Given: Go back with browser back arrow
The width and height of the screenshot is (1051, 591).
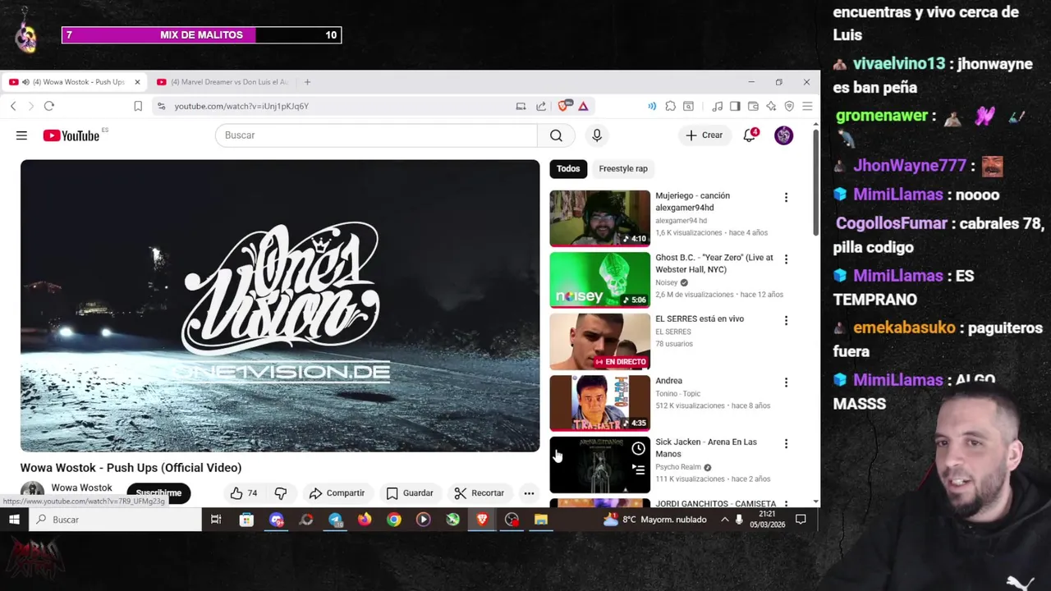Looking at the screenshot, I should [13, 106].
